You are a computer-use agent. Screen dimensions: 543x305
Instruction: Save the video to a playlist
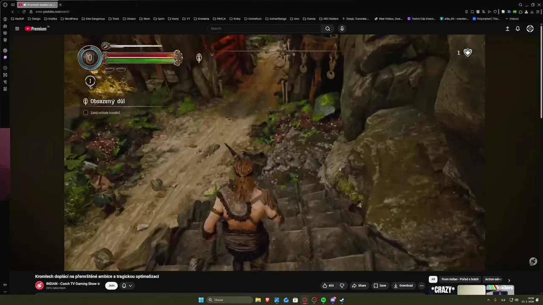380,286
